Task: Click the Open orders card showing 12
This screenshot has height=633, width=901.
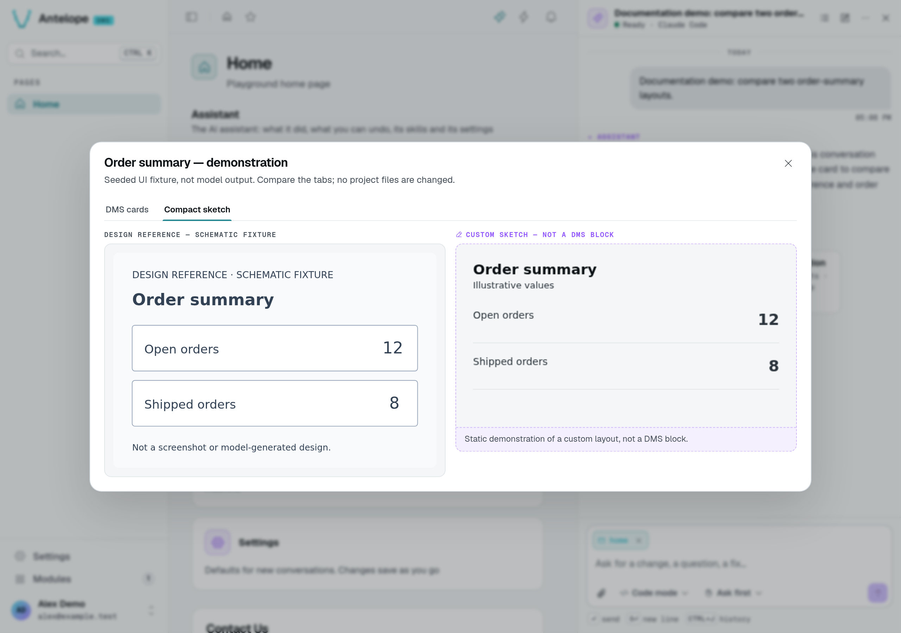Action: pyautogui.click(x=275, y=348)
